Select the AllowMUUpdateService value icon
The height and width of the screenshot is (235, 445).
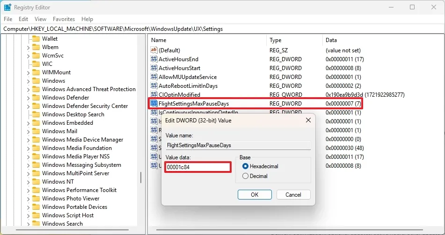point(154,77)
